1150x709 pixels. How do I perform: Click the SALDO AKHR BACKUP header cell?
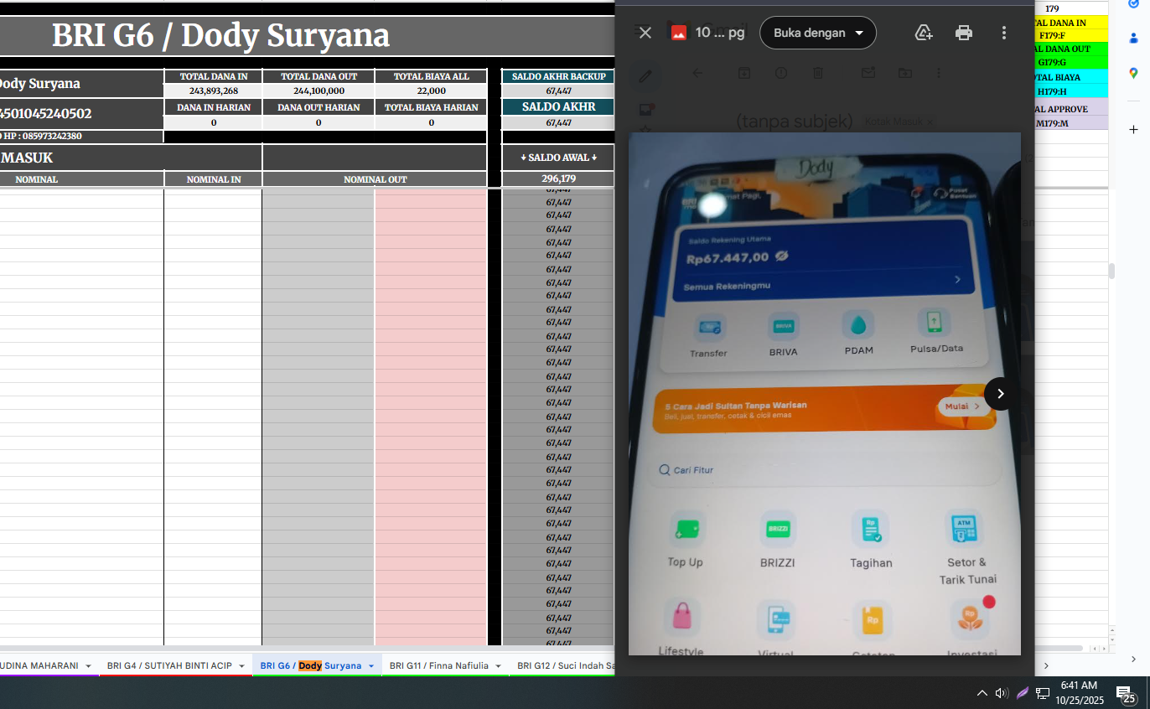pyautogui.click(x=558, y=76)
